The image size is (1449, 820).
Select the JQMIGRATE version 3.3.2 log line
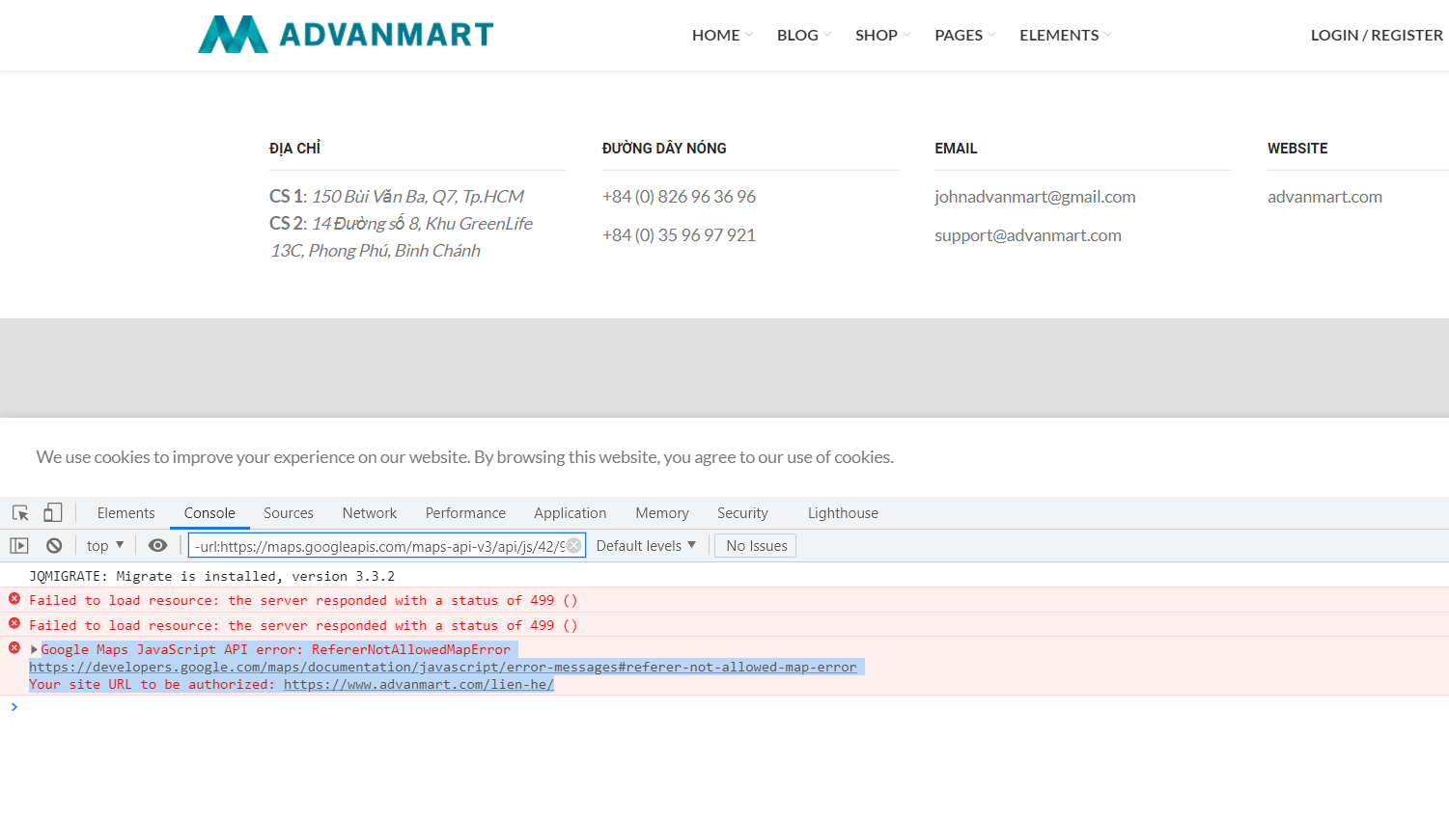click(211, 576)
